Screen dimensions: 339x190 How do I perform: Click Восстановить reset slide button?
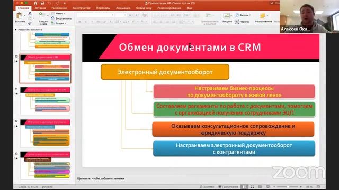click(61, 18)
